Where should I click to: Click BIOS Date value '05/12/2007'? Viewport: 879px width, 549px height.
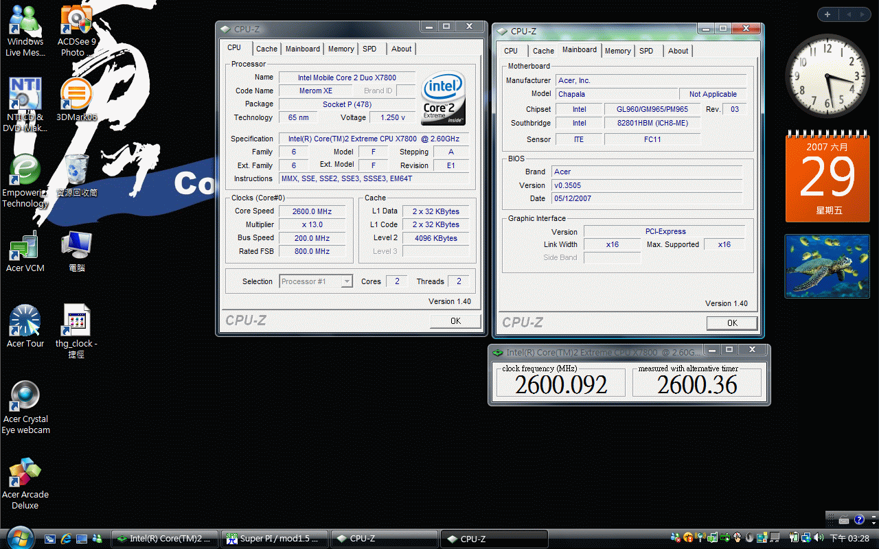tap(647, 198)
